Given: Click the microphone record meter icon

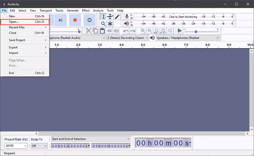Looking at the screenshot, I should [x=127, y=17].
